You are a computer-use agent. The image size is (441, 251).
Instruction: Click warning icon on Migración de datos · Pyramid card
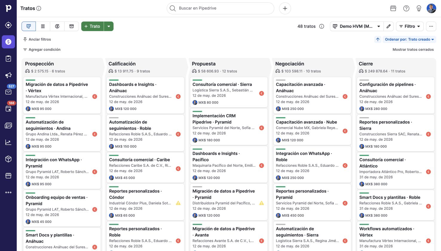click(261, 203)
